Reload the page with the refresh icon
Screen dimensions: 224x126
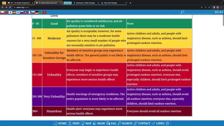(x=10, y=7)
